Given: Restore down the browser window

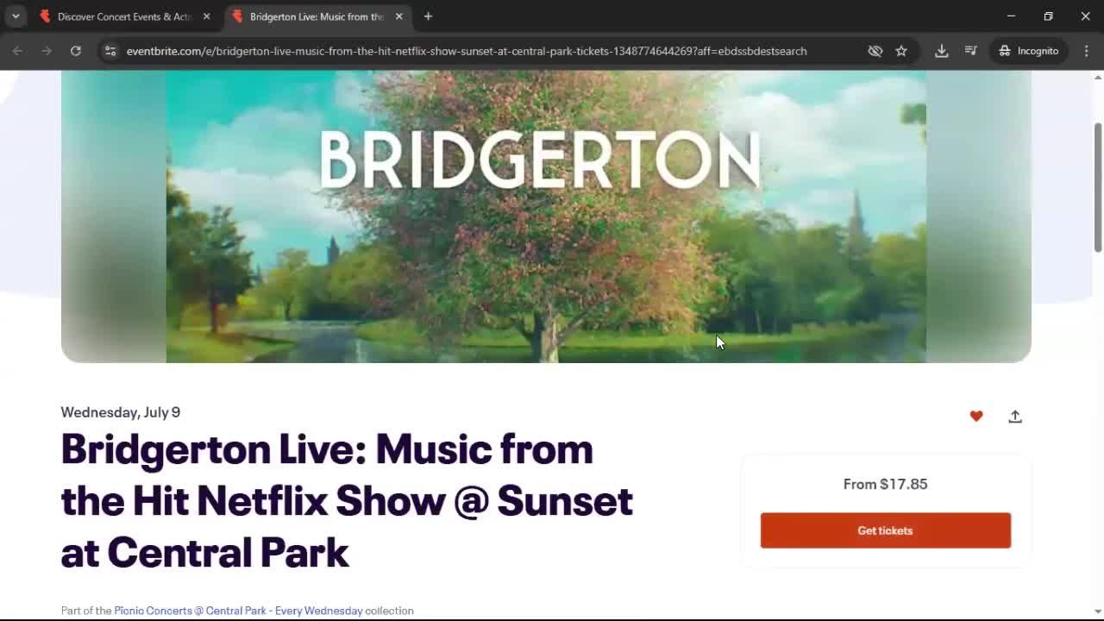Looking at the screenshot, I should pyautogui.click(x=1048, y=16).
